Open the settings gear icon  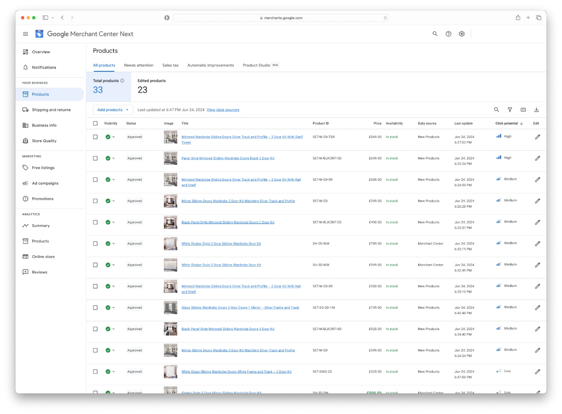pyautogui.click(x=462, y=34)
